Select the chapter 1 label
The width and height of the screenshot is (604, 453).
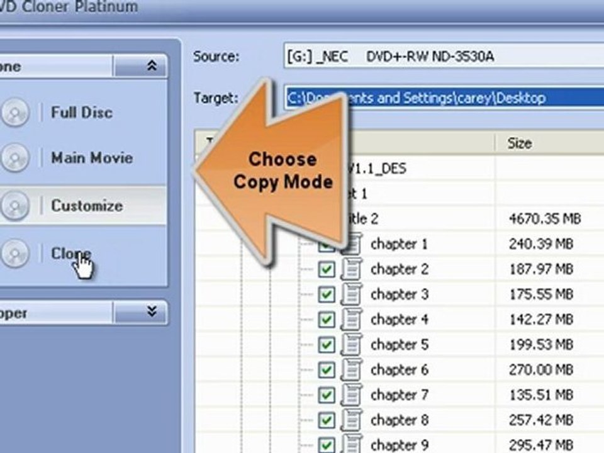(399, 244)
